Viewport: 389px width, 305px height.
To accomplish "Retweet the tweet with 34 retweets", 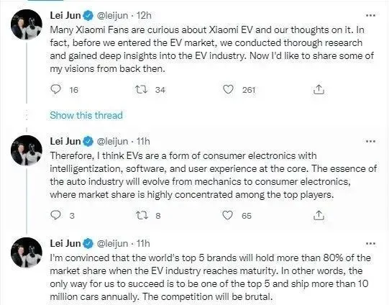I will click(142, 89).
